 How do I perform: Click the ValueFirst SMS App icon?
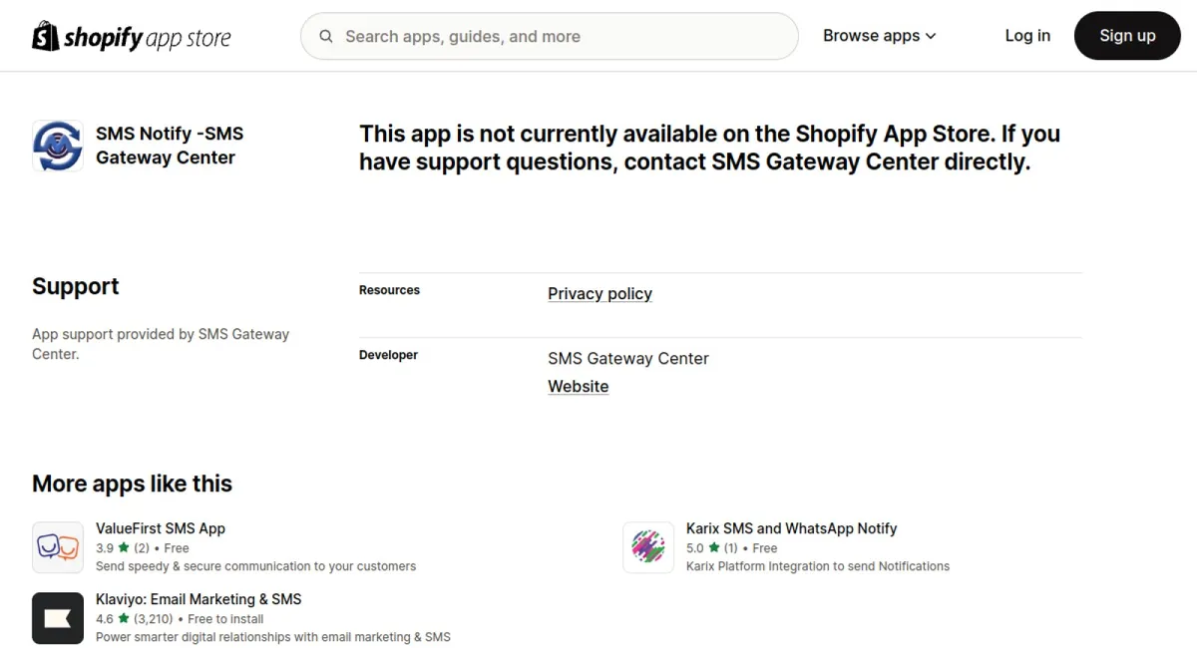click(x=58, y=547)
